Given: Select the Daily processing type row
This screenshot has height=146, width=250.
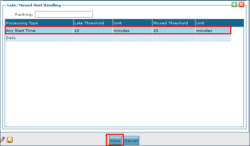Looking at the screenshot, I should click(39, 38).
